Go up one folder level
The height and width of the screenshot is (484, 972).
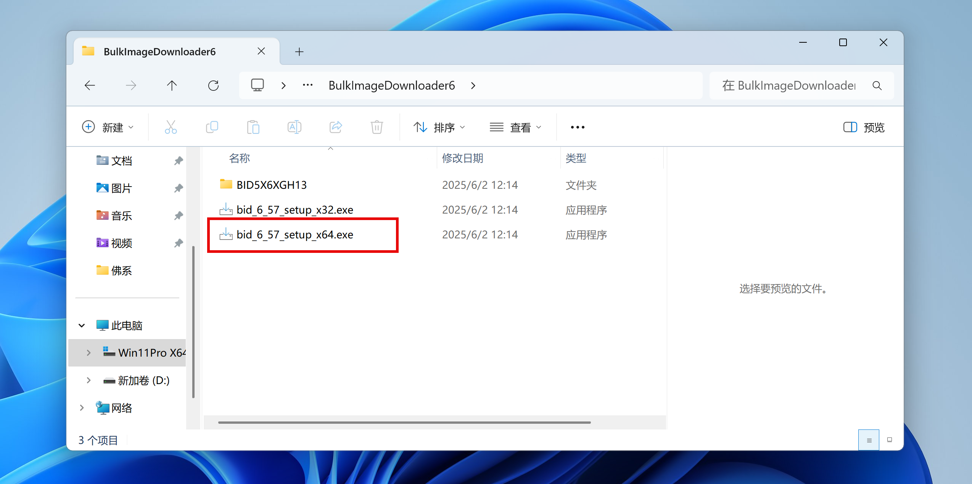point(172,85)
